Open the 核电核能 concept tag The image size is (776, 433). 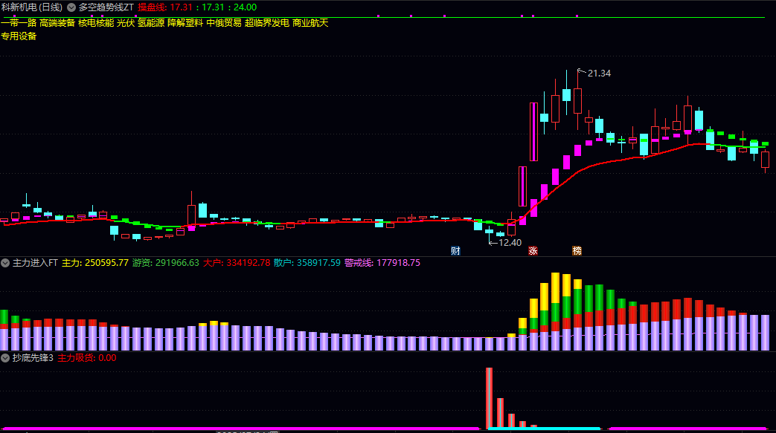pos(96,23)
